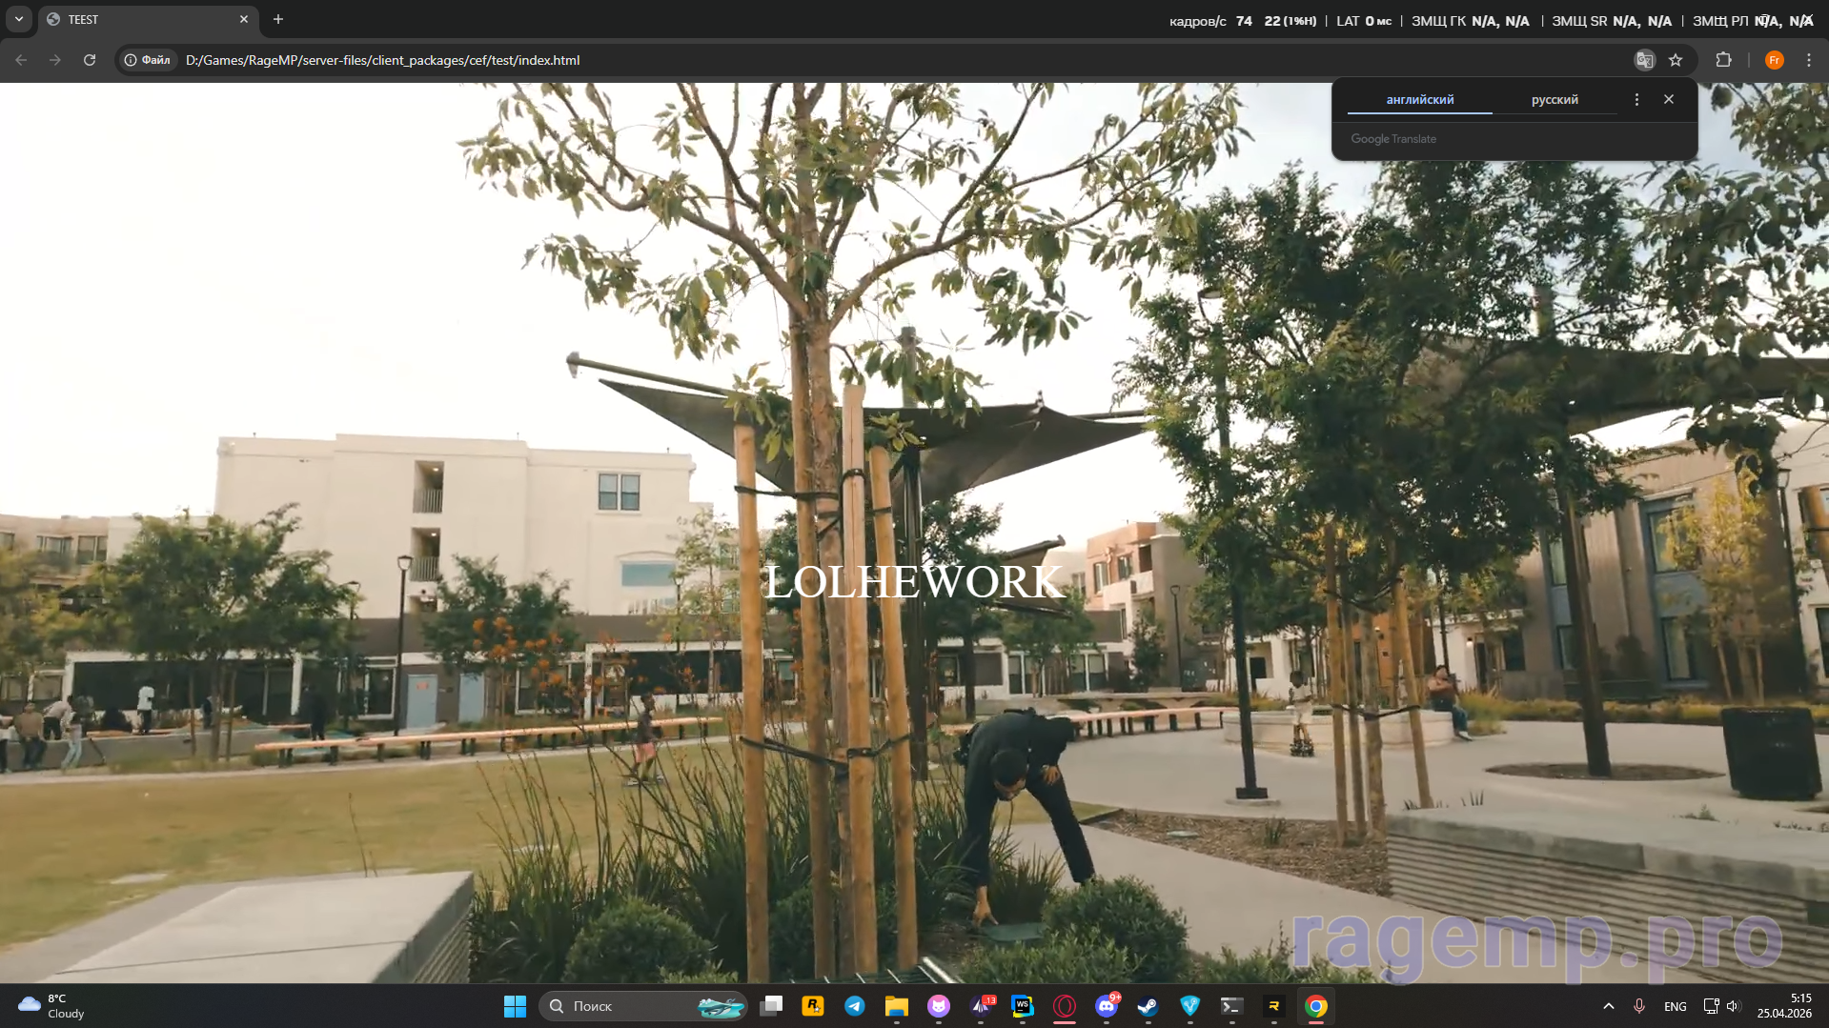The width and height of the screenshot is (1829, 1028).
Task: Open Rockstar Games Launcher in taskbar
Action: 813,1006
